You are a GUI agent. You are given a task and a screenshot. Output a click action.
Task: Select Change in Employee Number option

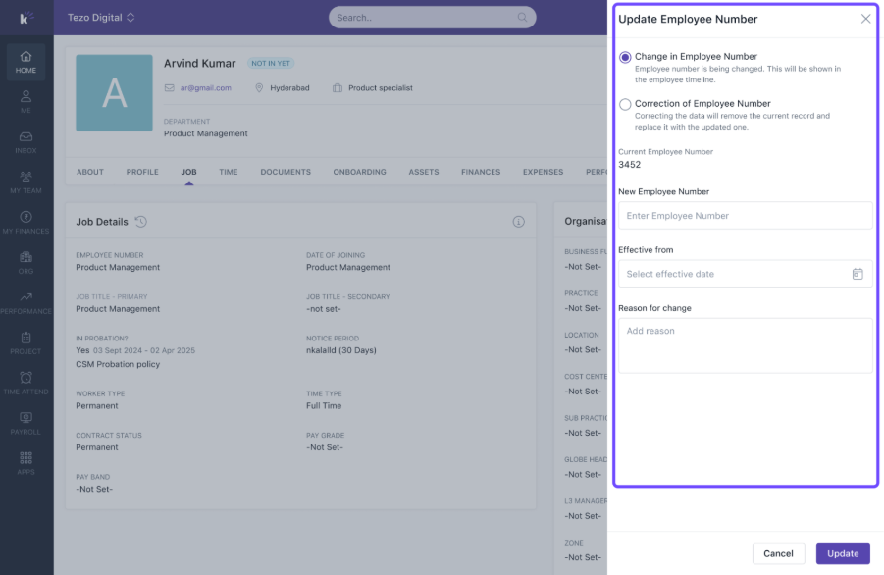625,57
